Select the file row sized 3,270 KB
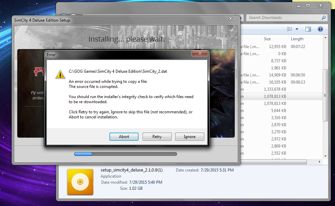The height and width of the screenshot is (206, 335). coord(281,132)
